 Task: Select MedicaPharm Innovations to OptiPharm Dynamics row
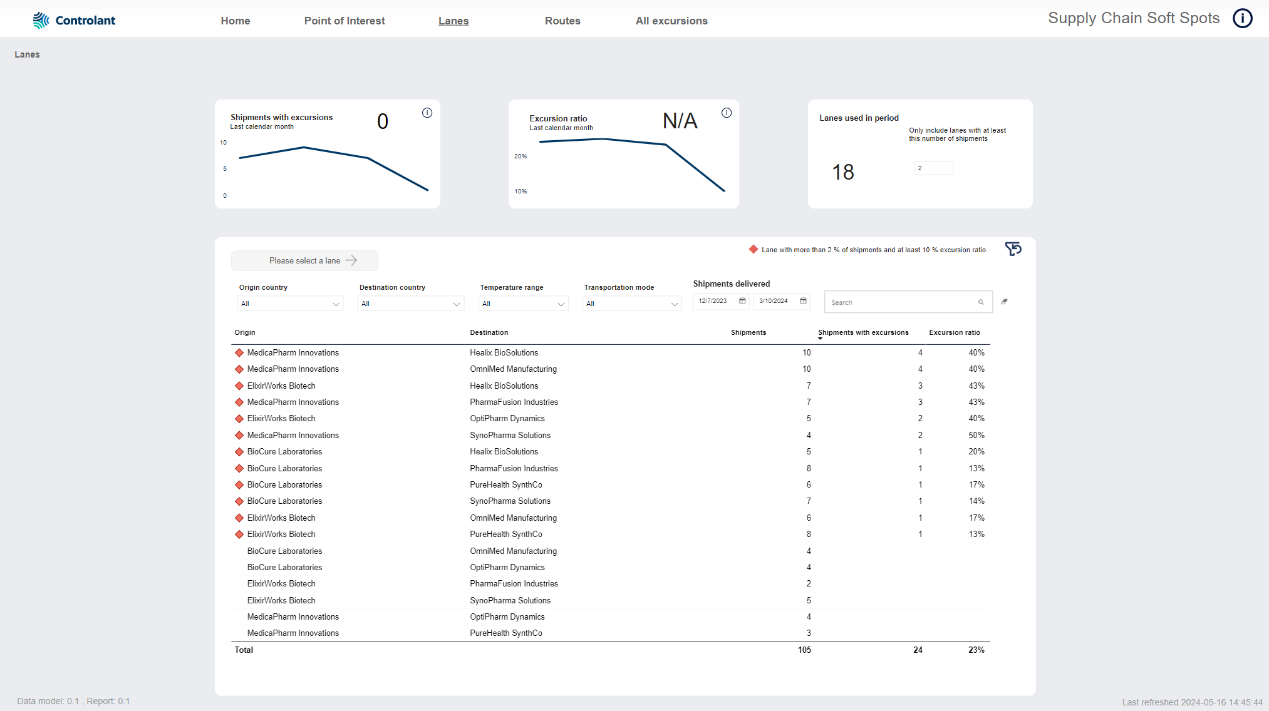(x=611, y=617)
